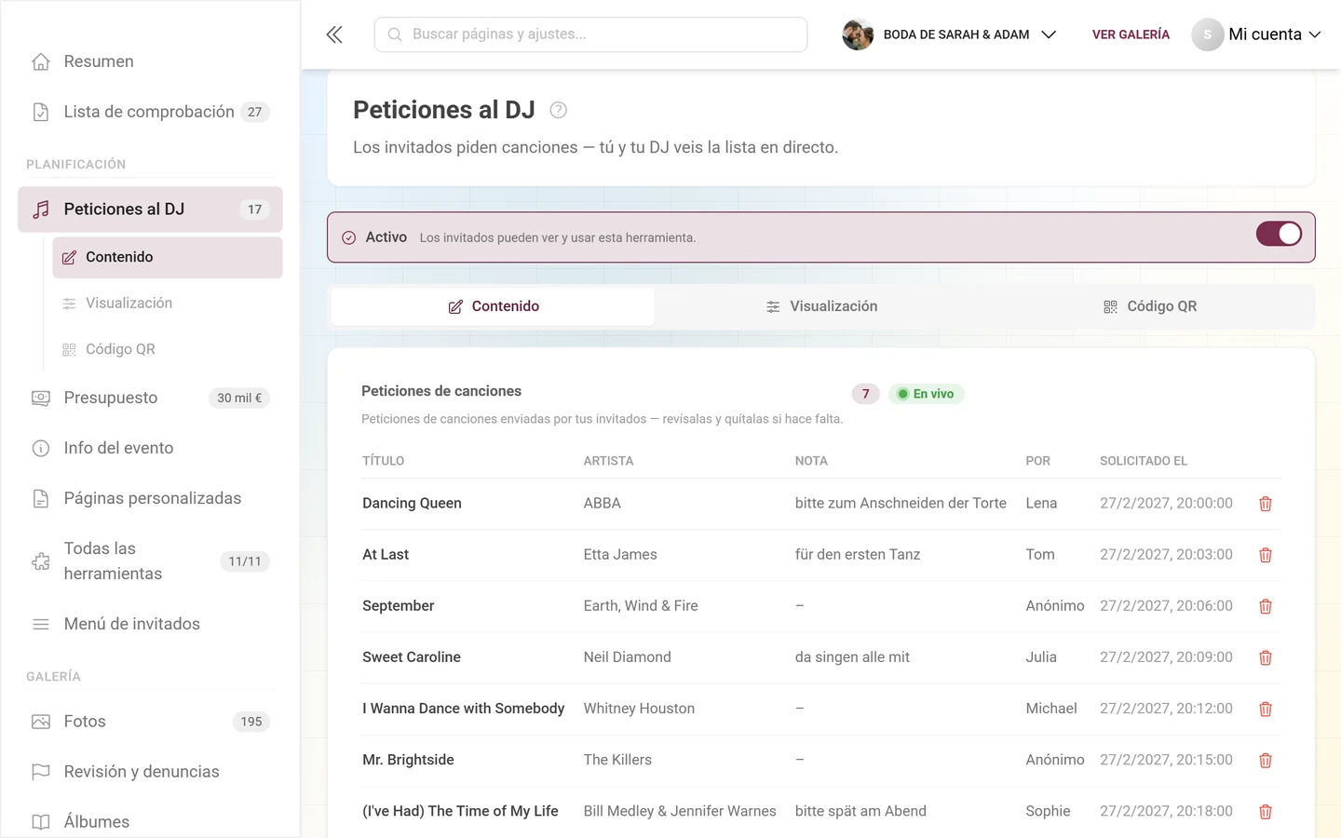Open Menú de invitados
1341x838 pixels.
tap(150, 624)
